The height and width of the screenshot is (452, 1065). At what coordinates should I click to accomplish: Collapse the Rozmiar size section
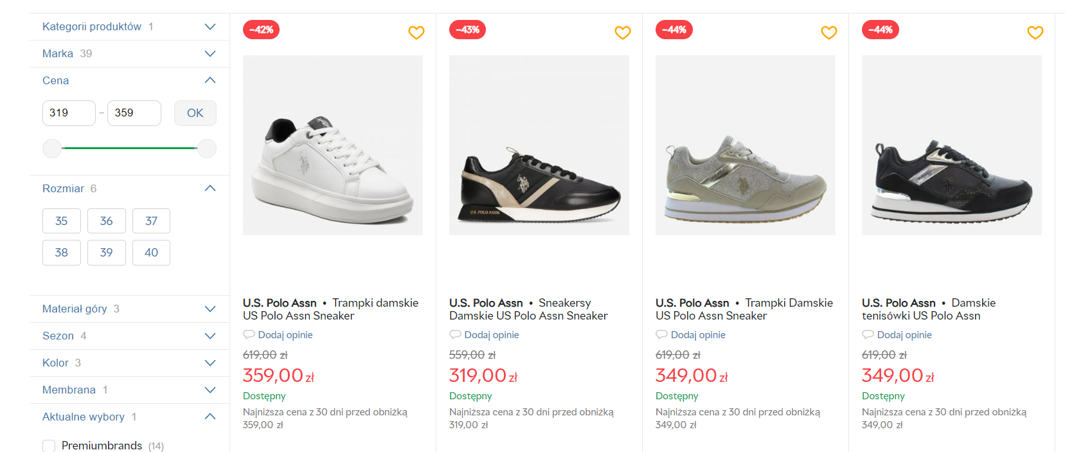point(210,188)
